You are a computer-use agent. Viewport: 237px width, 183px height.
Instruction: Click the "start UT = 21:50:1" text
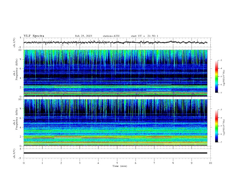point(145,36)
